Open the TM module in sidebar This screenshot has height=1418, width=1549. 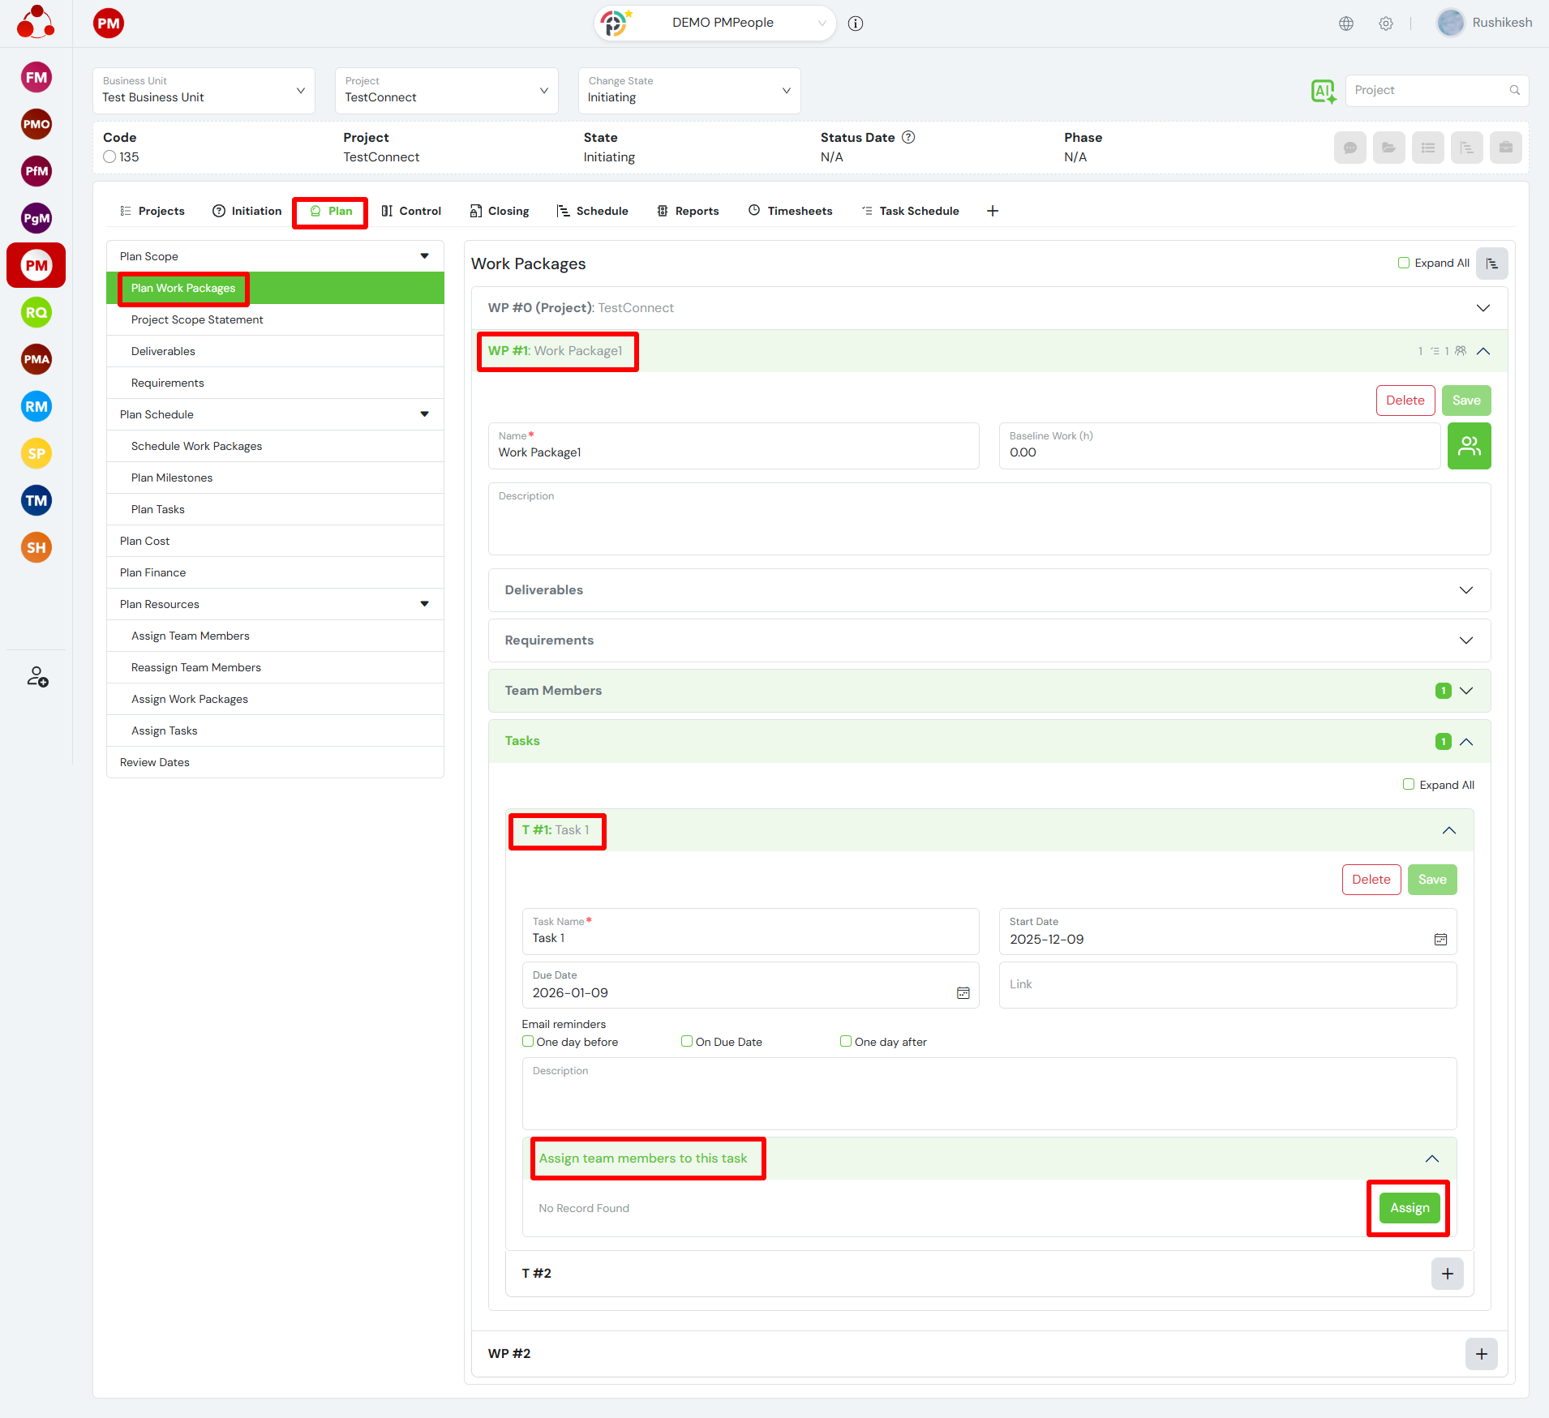coord(36,500)
